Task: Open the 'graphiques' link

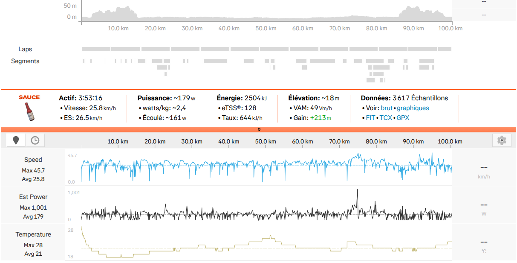Action: 413,108
